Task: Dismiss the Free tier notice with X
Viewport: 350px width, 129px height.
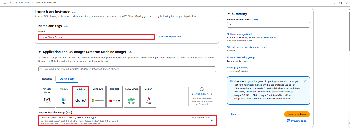Action: click(305, 81)
